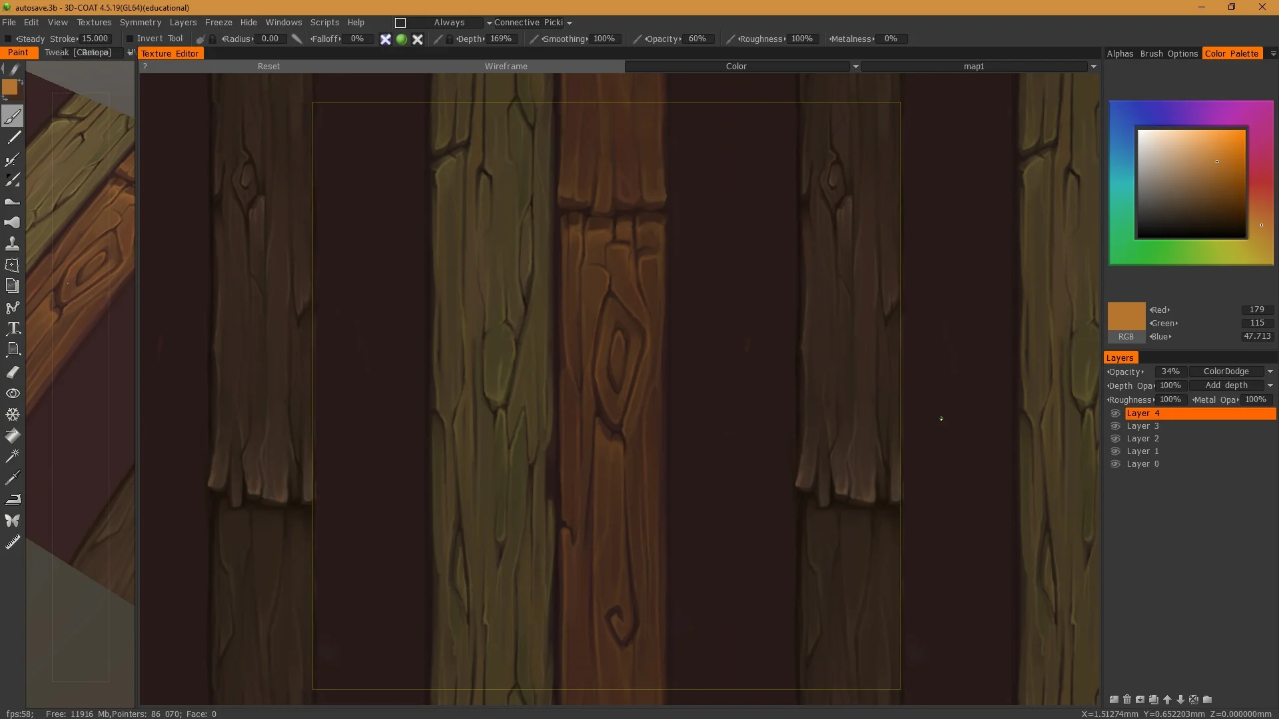
Task: Open the Textures menu
Action: click(94, 23)
